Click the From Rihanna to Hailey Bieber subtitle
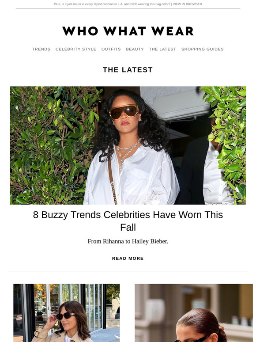The image size is (256, 342). point(128,241)
